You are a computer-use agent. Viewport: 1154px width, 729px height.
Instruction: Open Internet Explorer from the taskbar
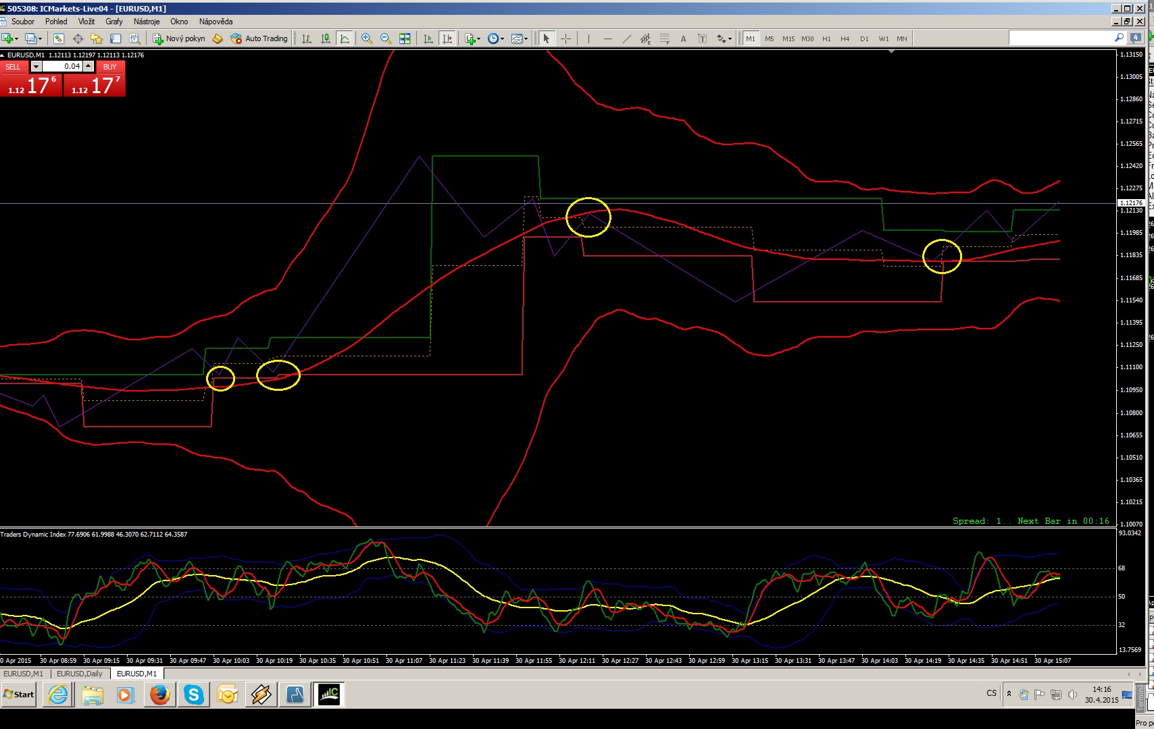[59, 694]
